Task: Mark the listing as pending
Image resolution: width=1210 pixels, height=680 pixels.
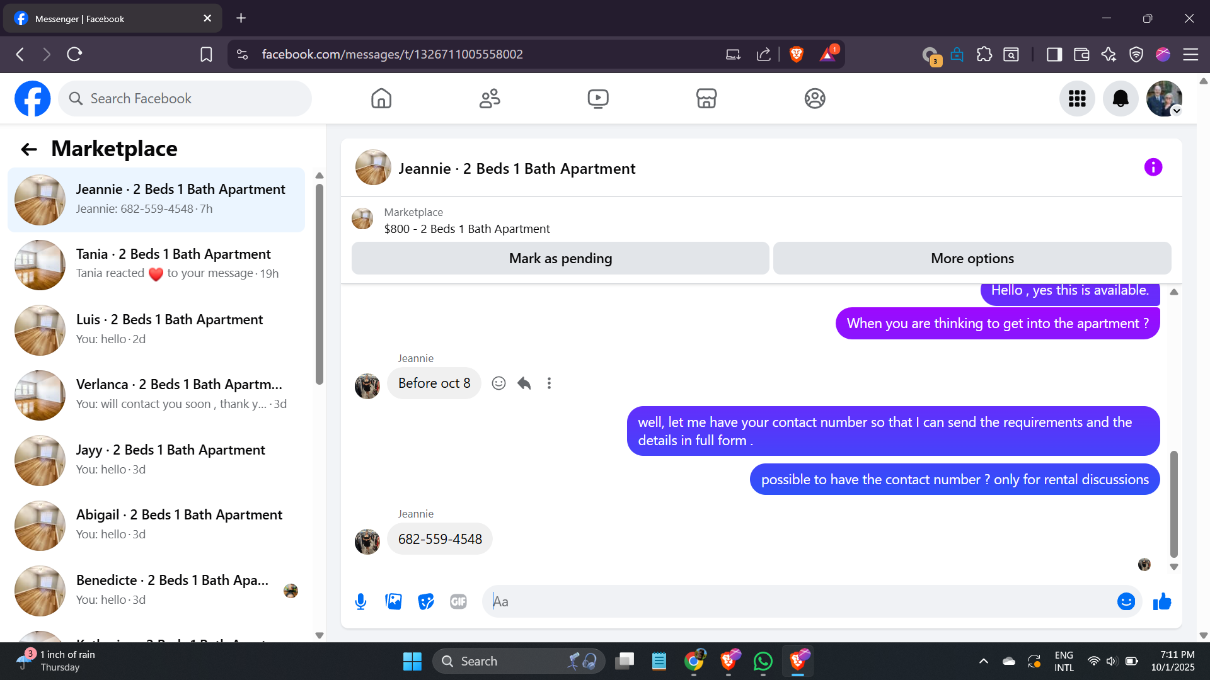Action: click(x=560, y=258)
